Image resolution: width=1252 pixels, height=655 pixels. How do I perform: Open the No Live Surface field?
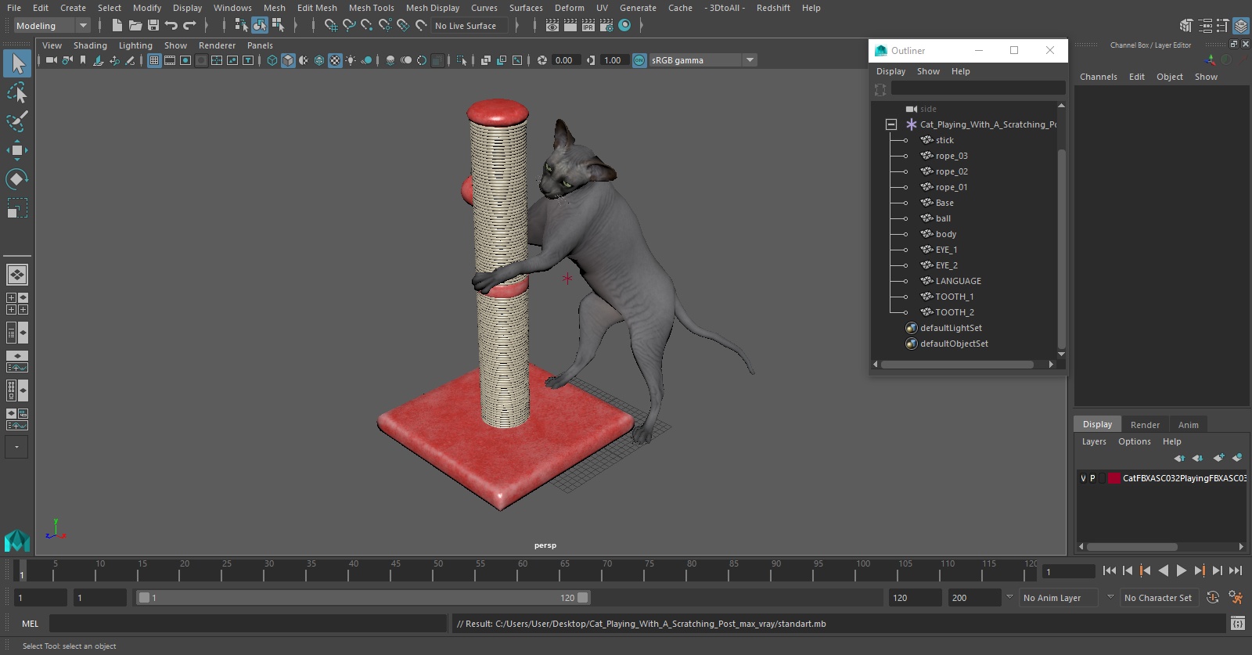[469, 26]
